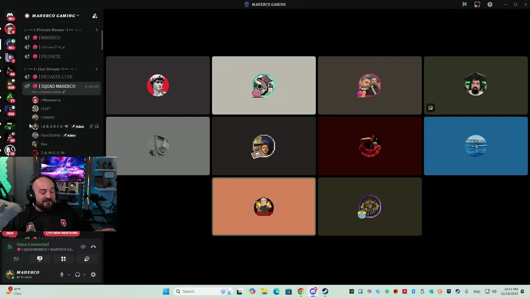This screenshot has width=530, height=298.
Task: Click invite people icon beside server name
Action: 95,16
